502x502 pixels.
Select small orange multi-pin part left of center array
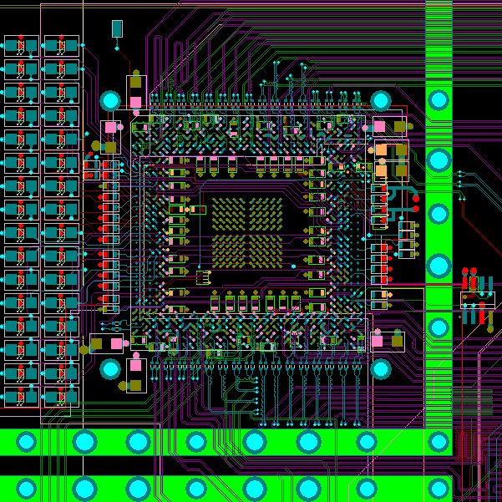coord(202,276)
